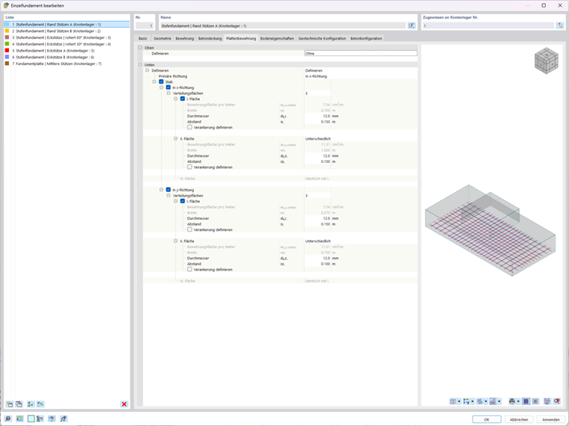Click the OK button
This screenshot has height=426, width=569.
pyautogui.click(x=487, y=419)
